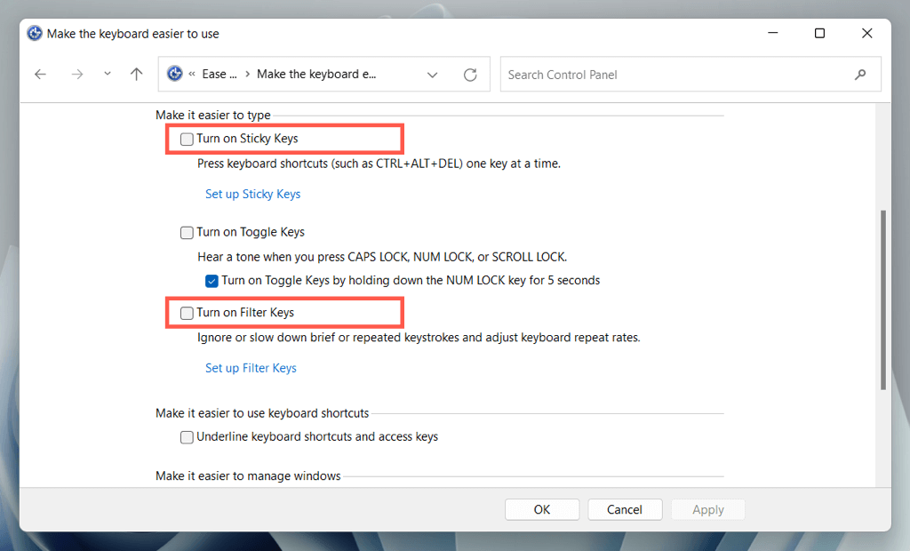Expand the address bar history dropdown
This screenshot has height=551, width=910.
[x=432, y=75]
